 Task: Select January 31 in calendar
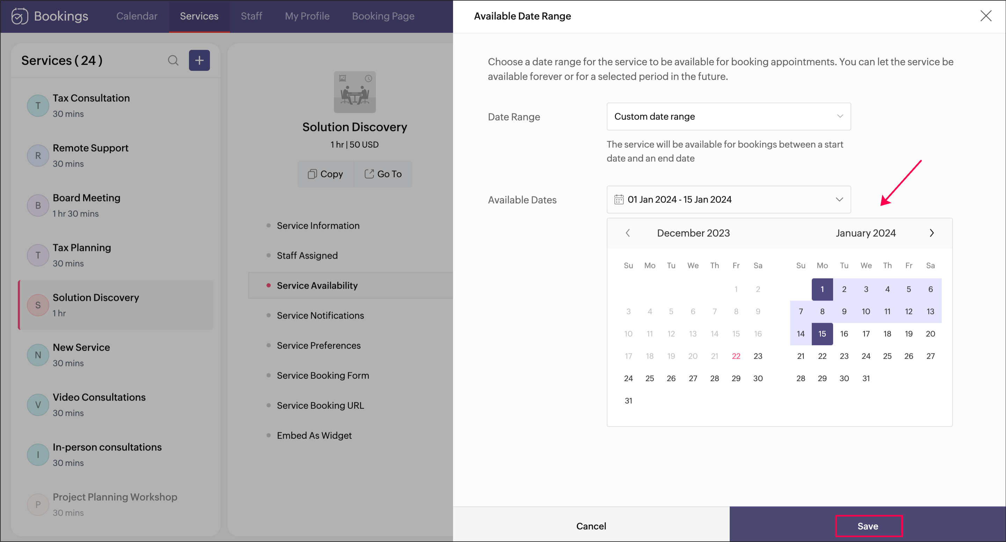(x=866, y=378)
